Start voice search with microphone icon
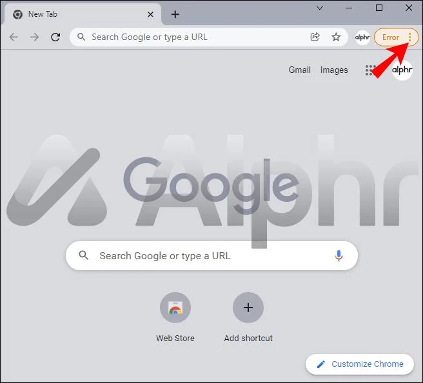 click(x=339, y=256)
